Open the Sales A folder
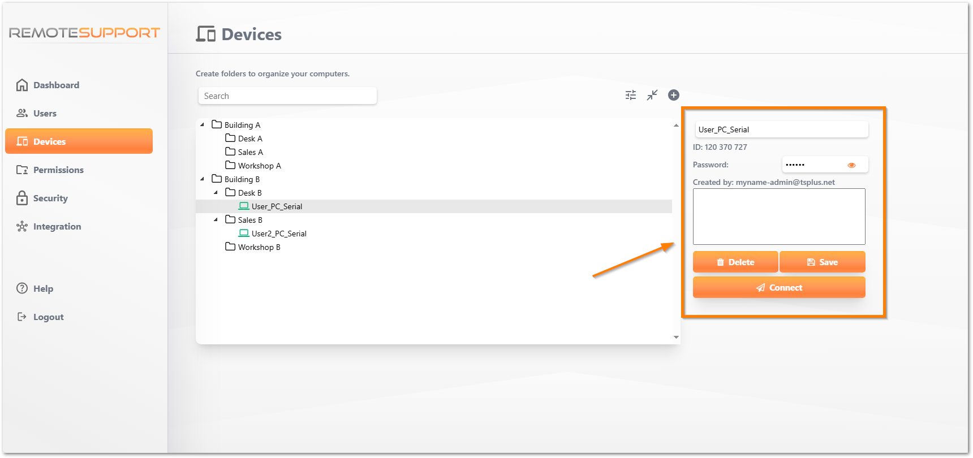This screenshot has height=458, width=973. click(x=250, y=152)
